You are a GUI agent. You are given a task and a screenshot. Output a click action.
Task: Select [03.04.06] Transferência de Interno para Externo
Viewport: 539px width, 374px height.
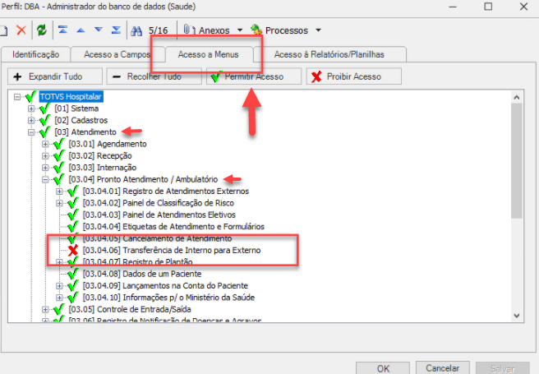pyautogui.click(x=172, y=250)
